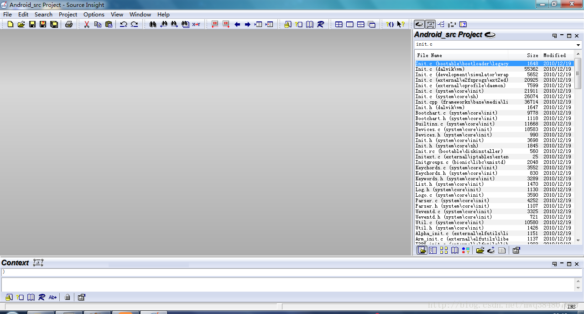Image resolution: width=584 pixels, height=314 pixels.
Task: Click the Open file folder toolbar icon
Action: tap(21, 24)
